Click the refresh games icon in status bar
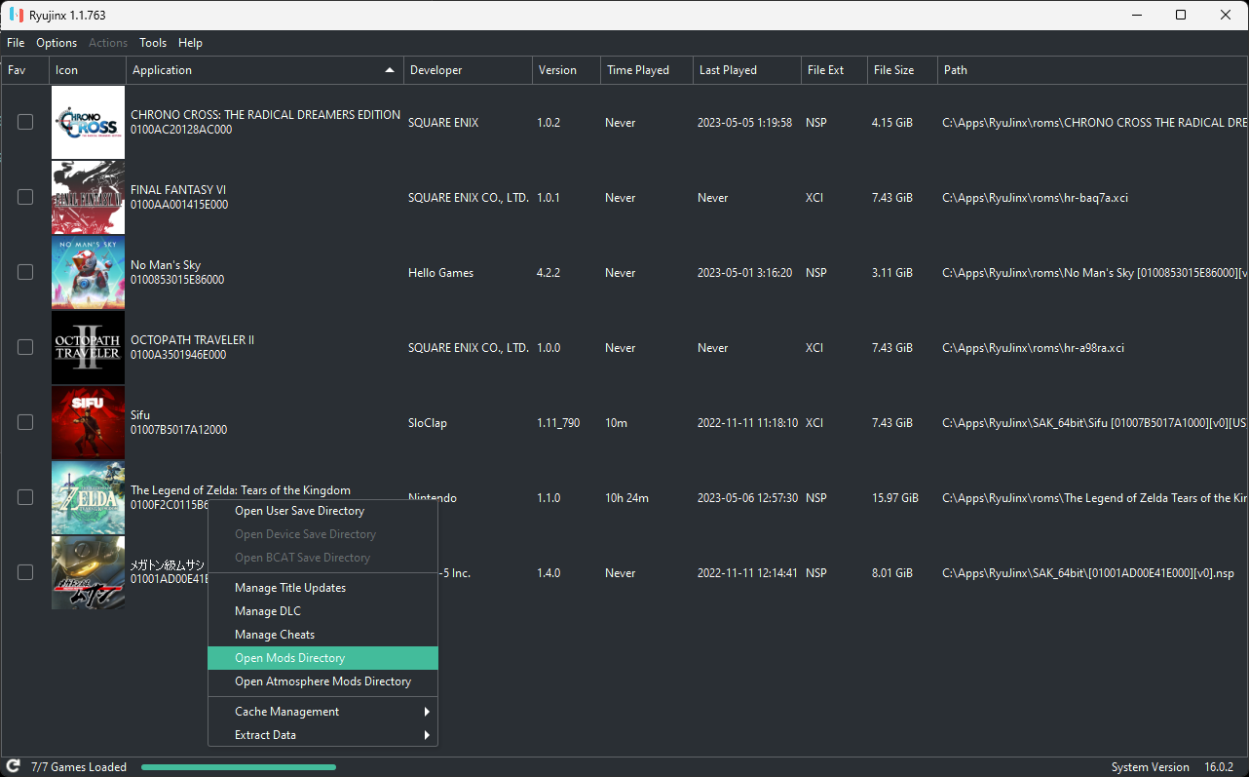This screenshot has height=777, width=1249. [x=14, y=766]
